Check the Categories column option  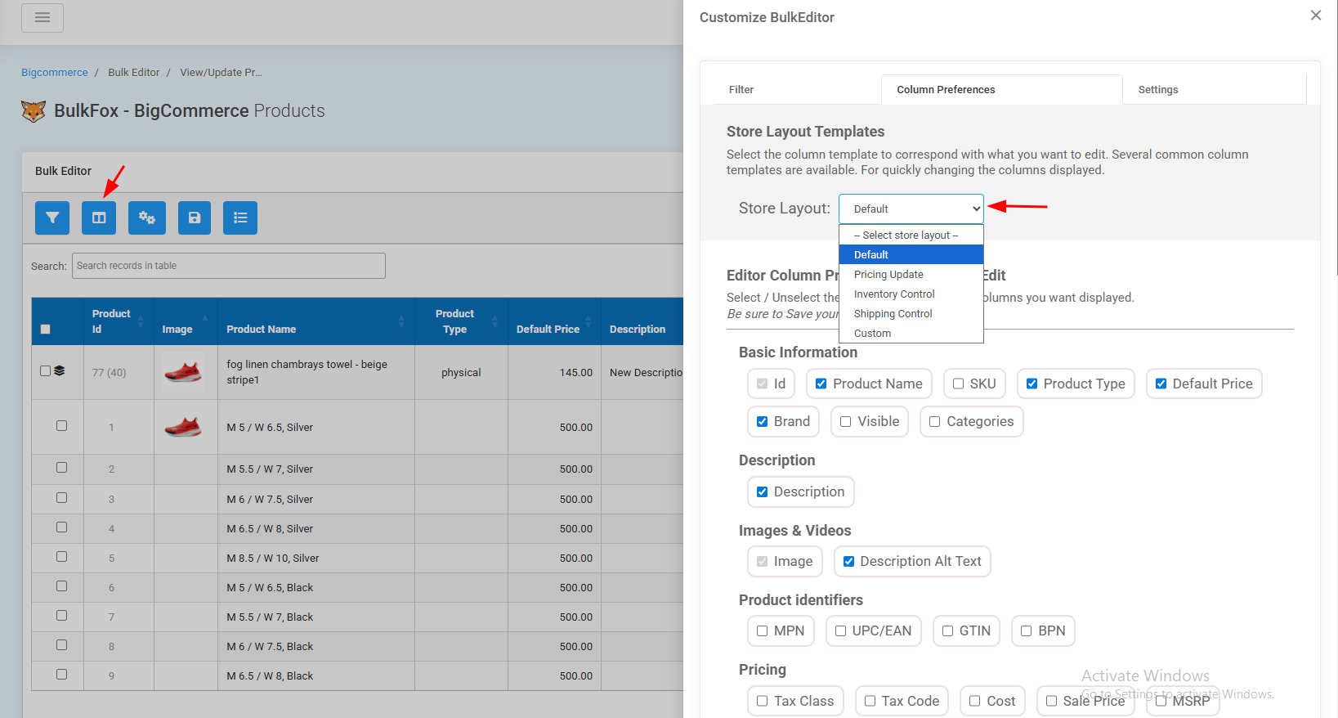(x=935, y=422)
